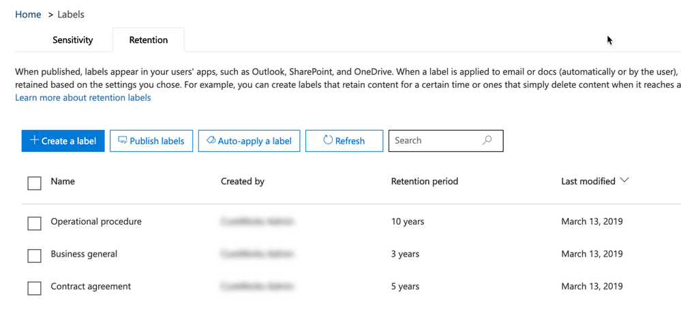The width and height of the screenshot is (681, 322).
Task: Click the Auto-apply label tag icon
Action: click(x=211, y=141)
